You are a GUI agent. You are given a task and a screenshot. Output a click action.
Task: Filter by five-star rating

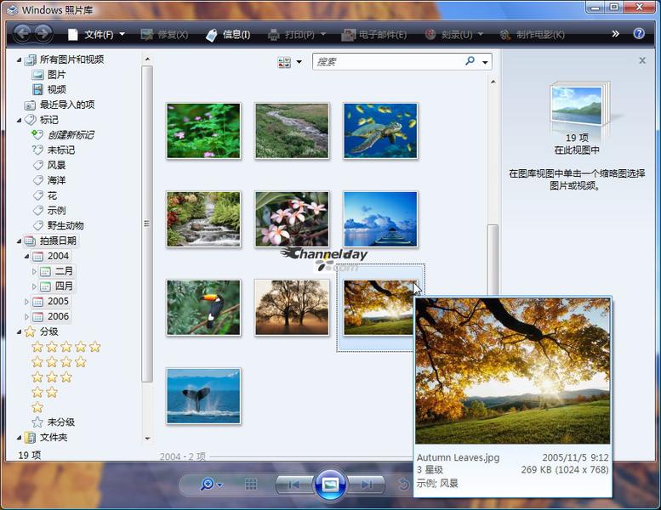point(66,347)
